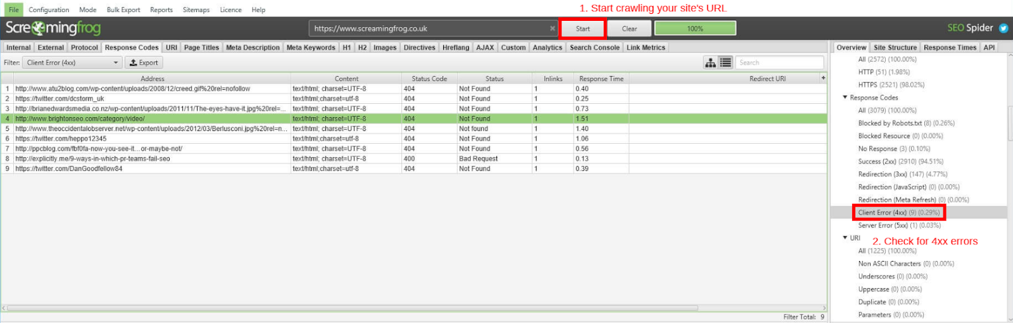Image resolution: width=1013 pixels, height=323 pixels.
Task: Click the Clear button
Action: point(629,28)
